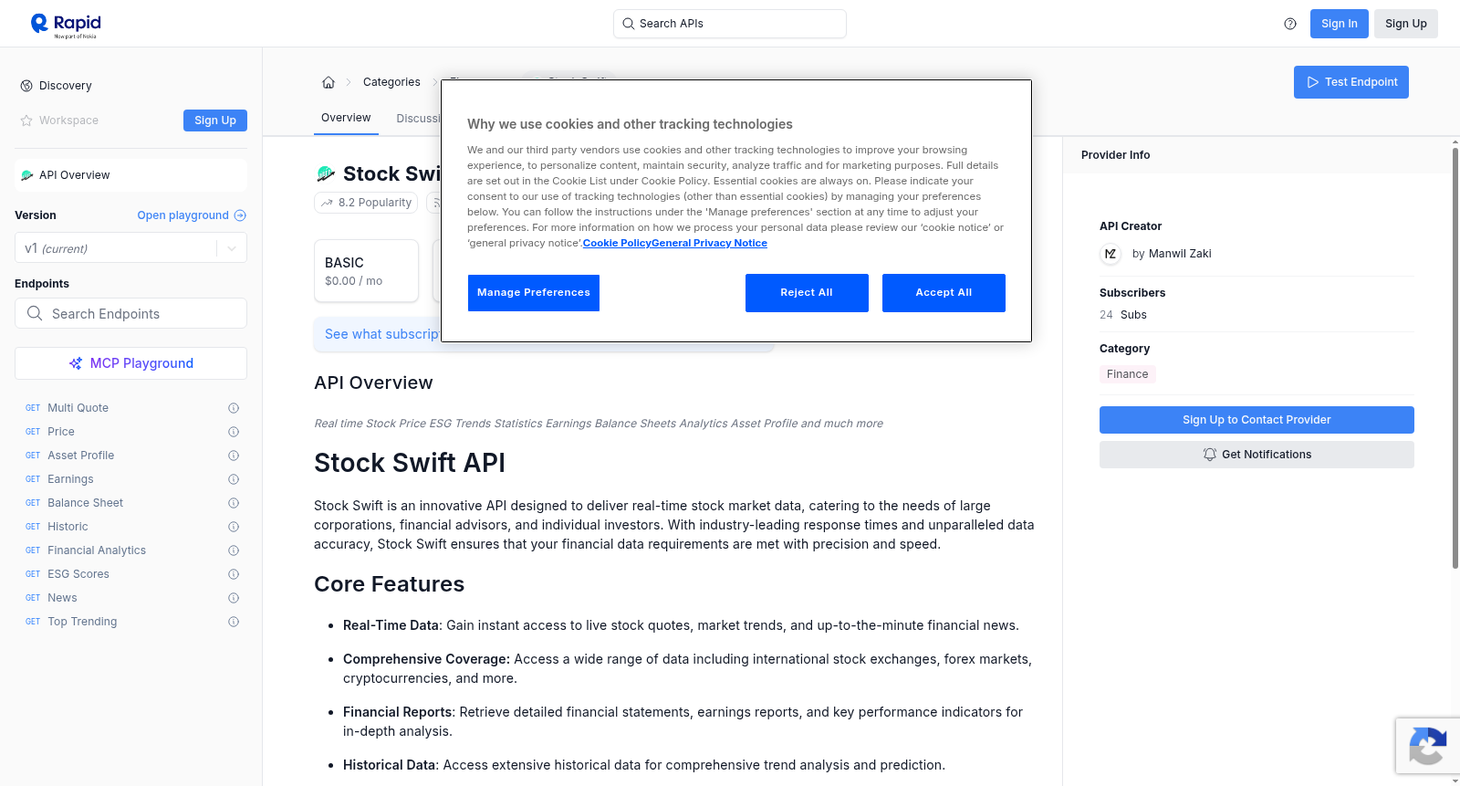Open the v1 (current) version dropdown

(130, 248)
